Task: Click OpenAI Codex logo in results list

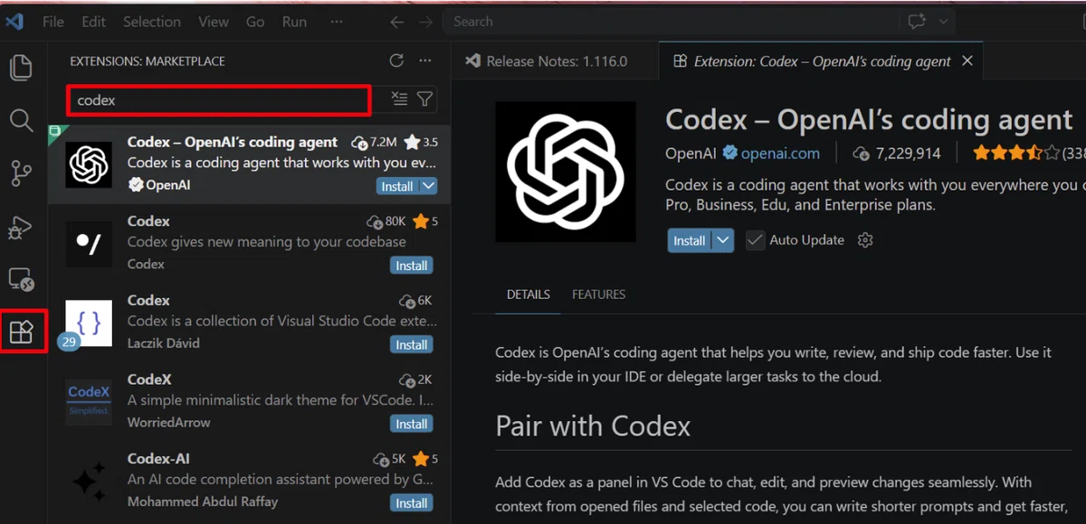Action: tap(89, 164)
